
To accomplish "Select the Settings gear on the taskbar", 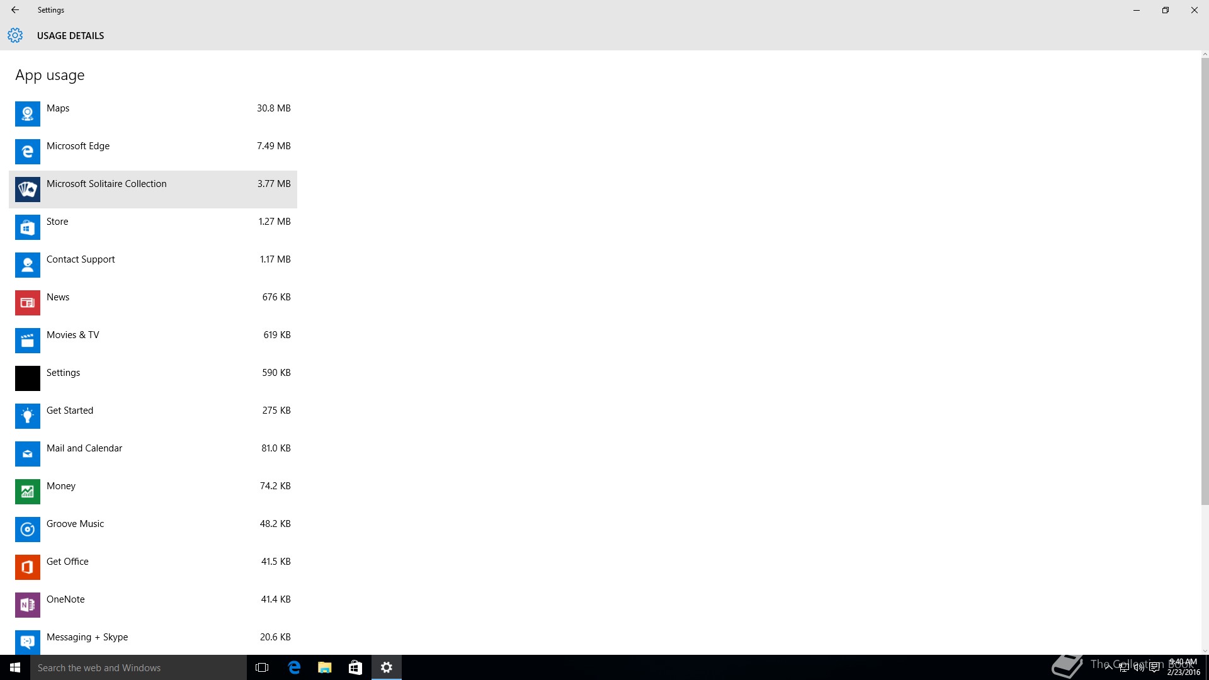I will (387, 667).
